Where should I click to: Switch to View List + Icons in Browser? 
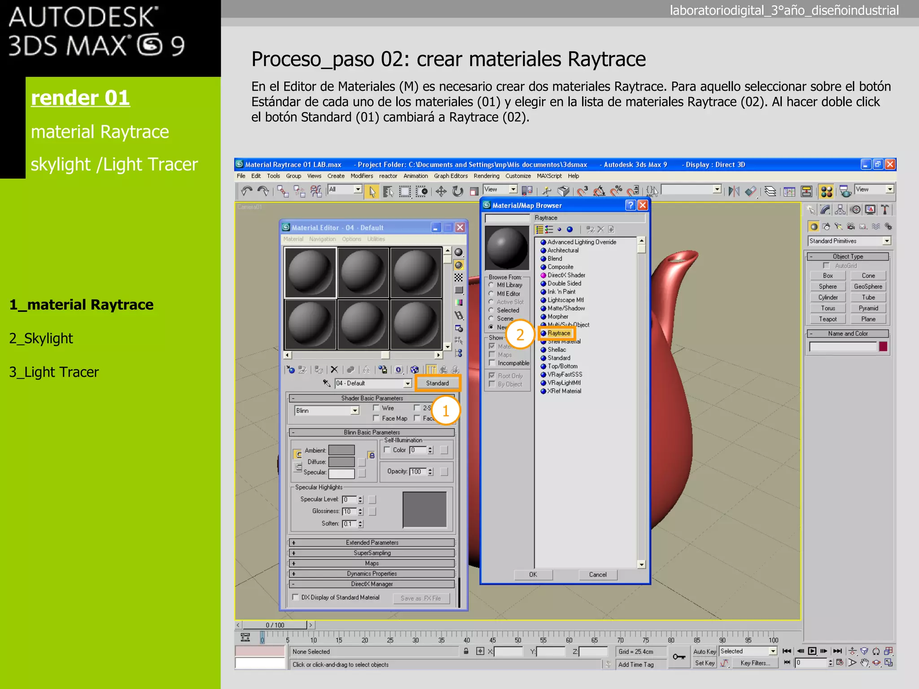(548, 229)
